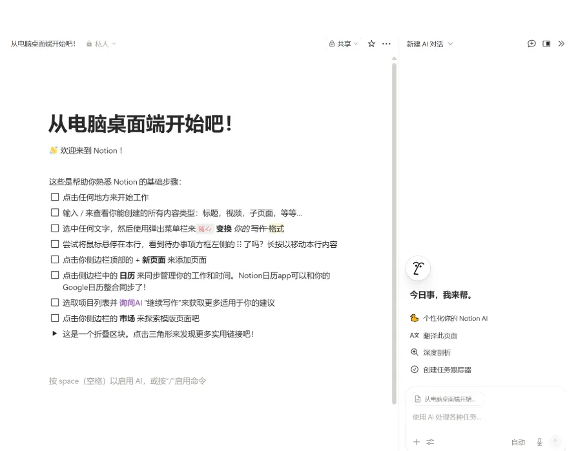Click the Notion AI face avatar
This screenshot has width=587, height=451.
tap(418, 268)
